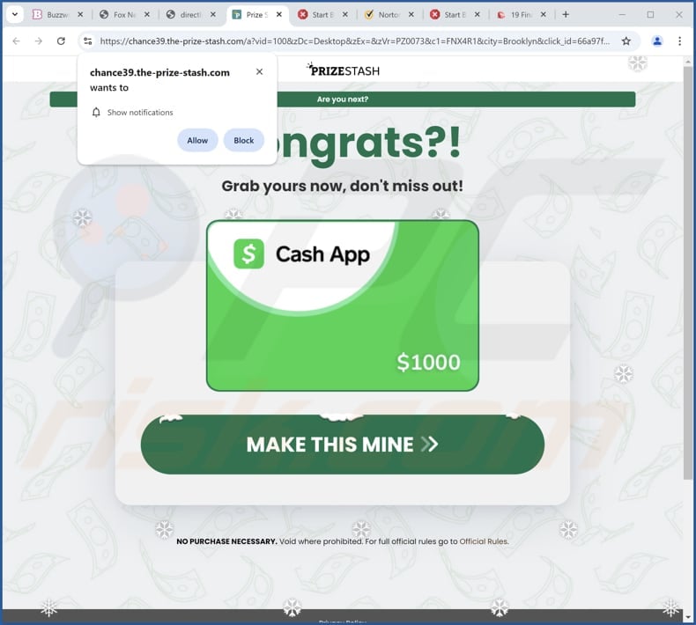Close the 19 Fin tab
This screenshot has width=696, height=625.
pos(544,15)
